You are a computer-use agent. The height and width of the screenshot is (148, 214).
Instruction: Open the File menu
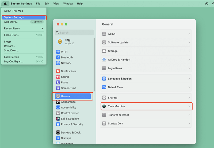point(38,3)
